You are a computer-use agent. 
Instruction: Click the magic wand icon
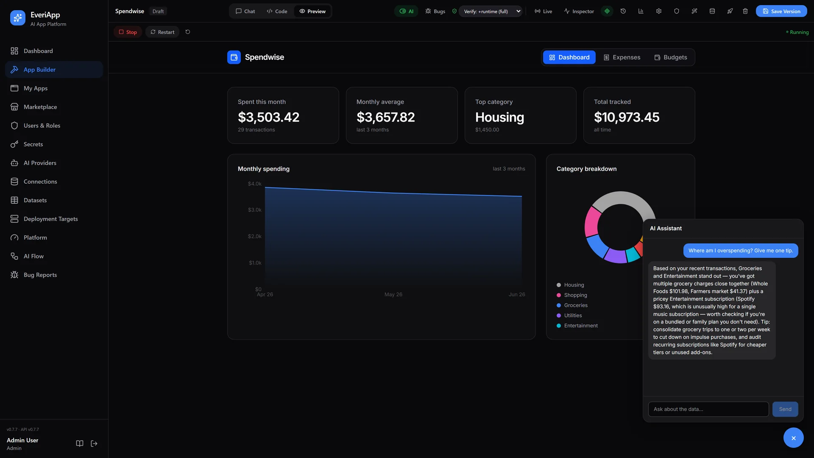[x=694, y=11]
